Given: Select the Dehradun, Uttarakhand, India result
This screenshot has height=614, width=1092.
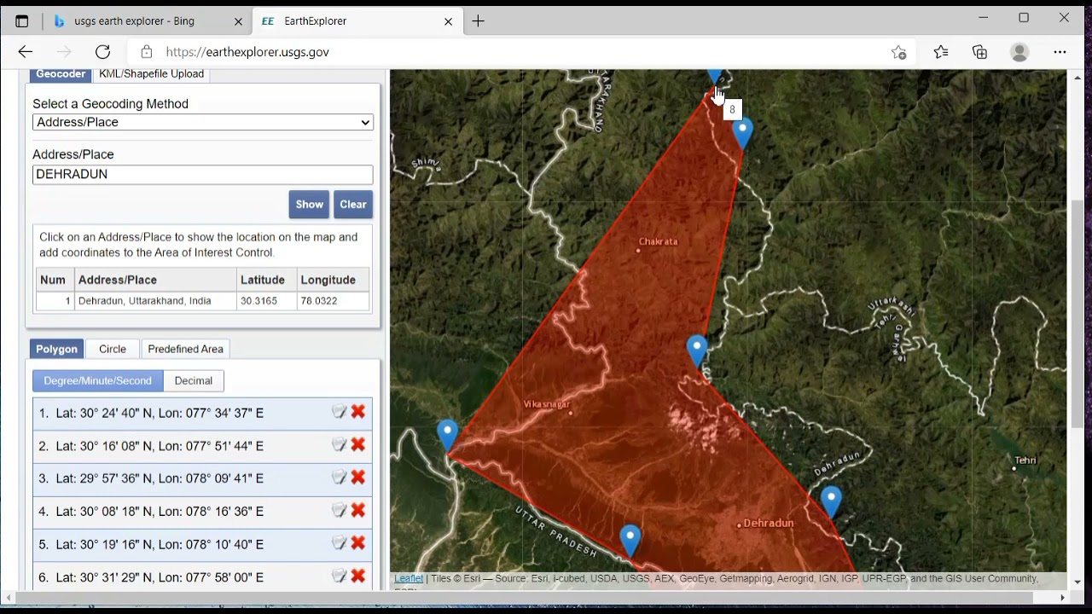Looking at the screenshot, I should tap(144, 301).
